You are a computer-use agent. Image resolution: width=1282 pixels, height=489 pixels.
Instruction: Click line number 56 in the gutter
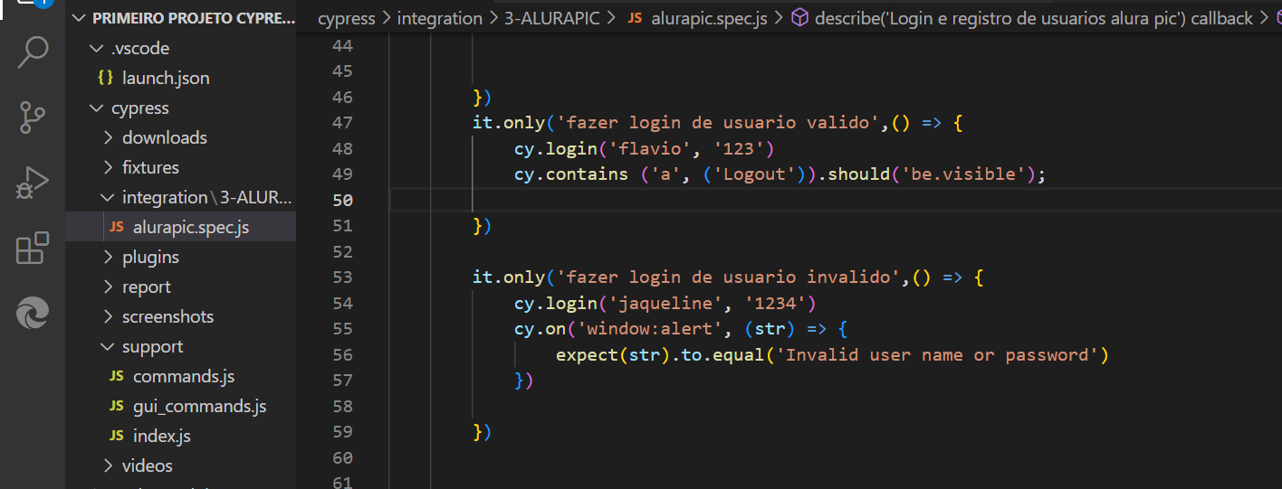point(342,354)
